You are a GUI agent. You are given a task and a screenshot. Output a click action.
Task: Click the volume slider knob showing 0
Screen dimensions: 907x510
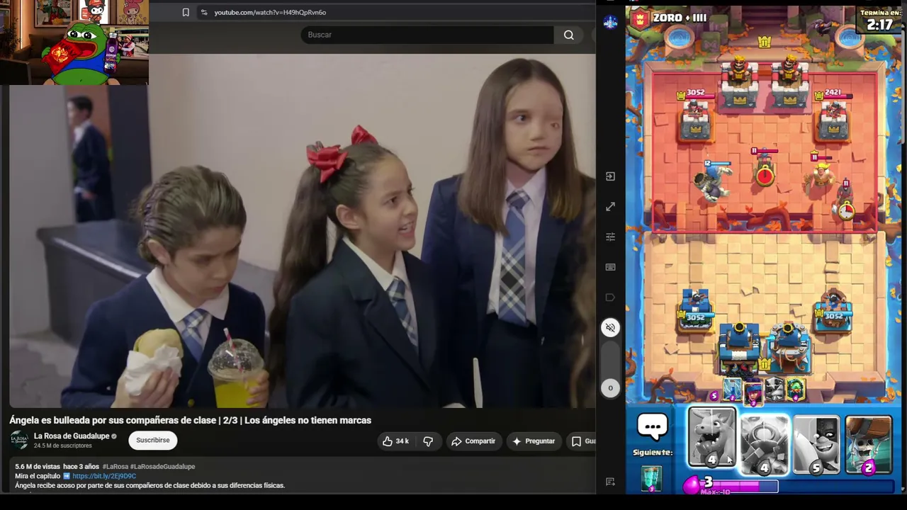(x=610, y=388)
